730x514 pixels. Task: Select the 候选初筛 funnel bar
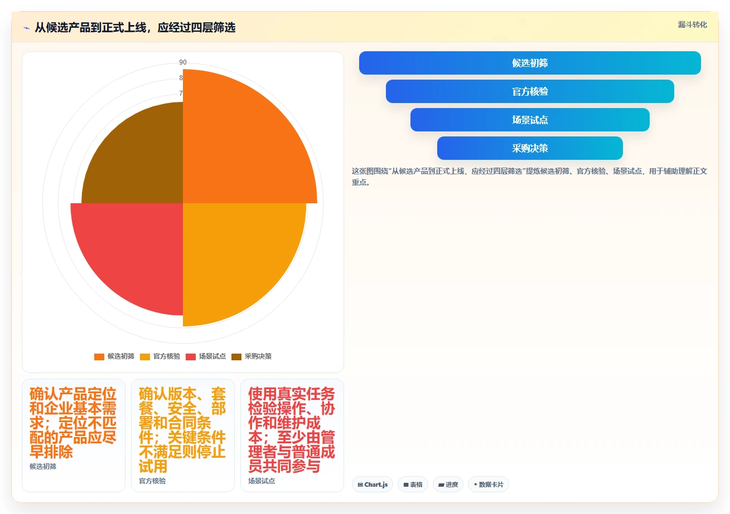(530, 63)
